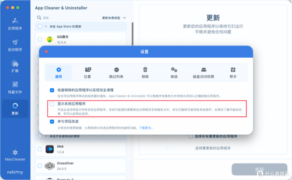Enable the 显示系统应用程序 checkbox

[x=52, y=104]
